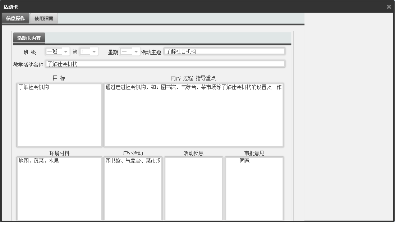Click inside the 环境材料 materials box
Image resolution: width=395 pixels, height=247 pixels.
click(x=59, y=189)
